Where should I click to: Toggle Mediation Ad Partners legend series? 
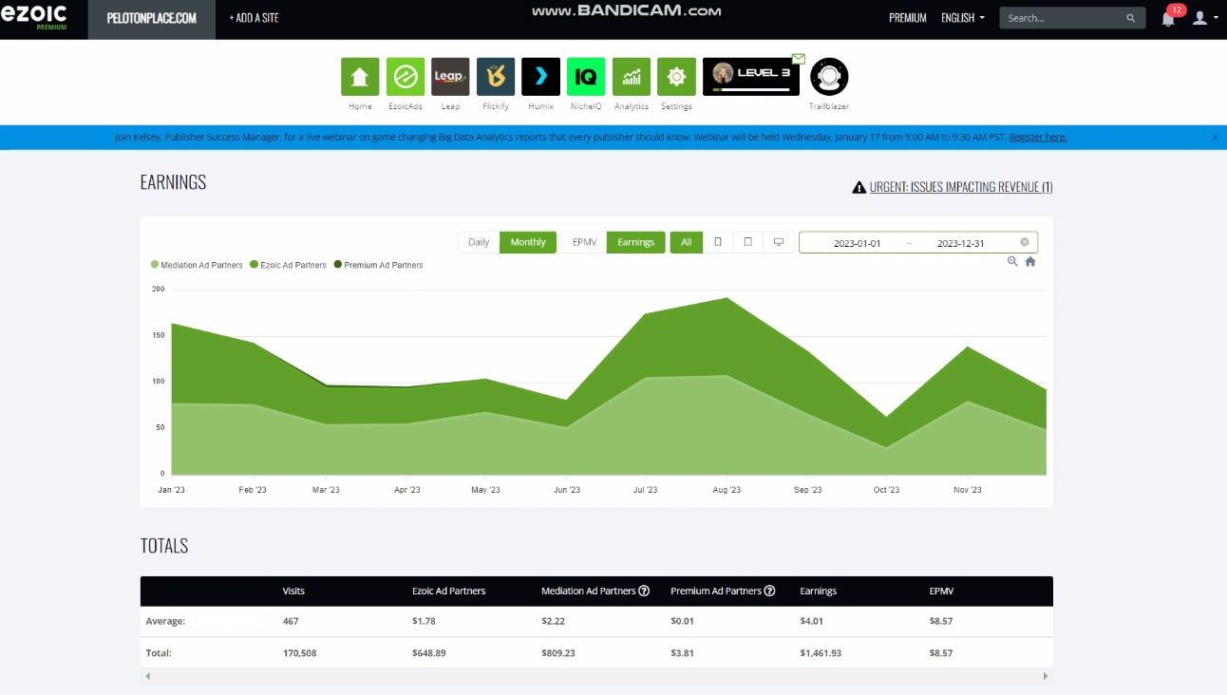tap(197, 265)
